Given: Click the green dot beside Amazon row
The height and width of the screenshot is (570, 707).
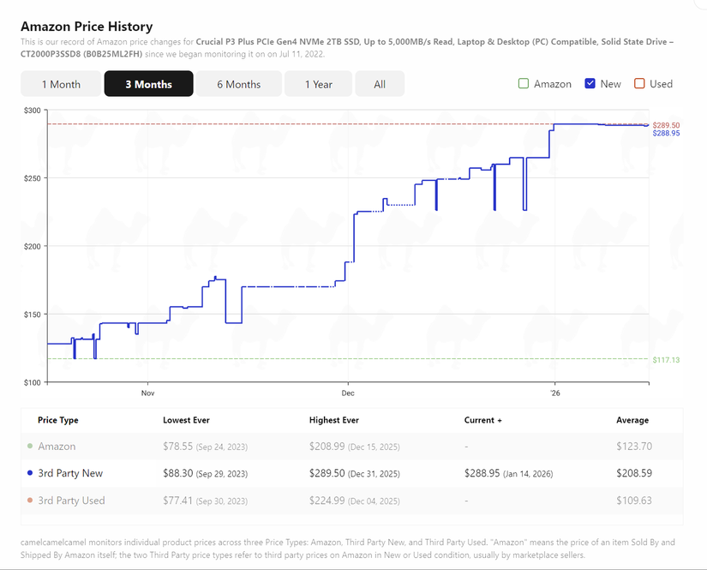Looking at the screenshot, I should [x=30, y=447].
